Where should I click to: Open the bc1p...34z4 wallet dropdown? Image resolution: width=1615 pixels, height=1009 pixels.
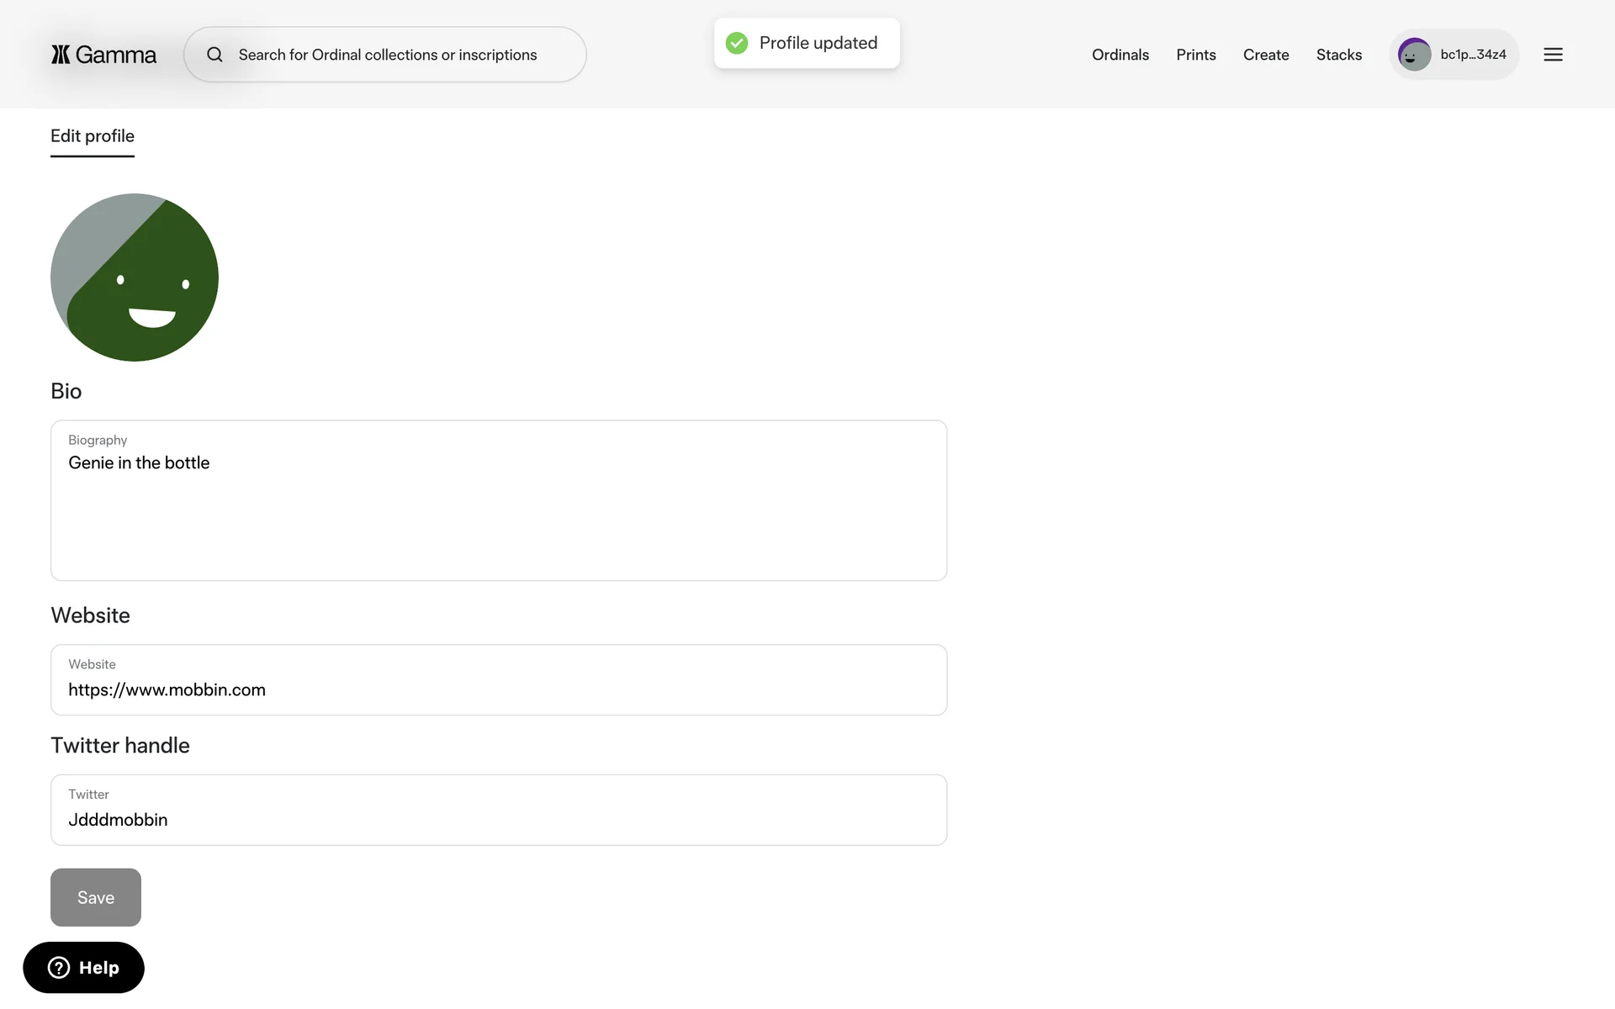tap(1472, 55)
